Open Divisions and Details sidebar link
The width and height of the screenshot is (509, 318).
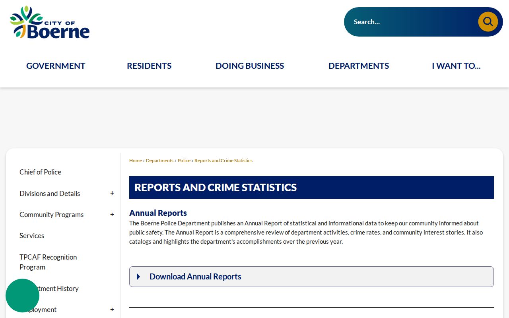(50, 194)
